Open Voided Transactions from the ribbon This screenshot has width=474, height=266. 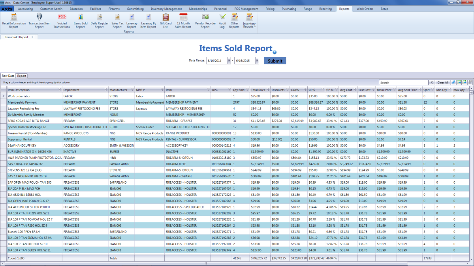click(62, 20)
